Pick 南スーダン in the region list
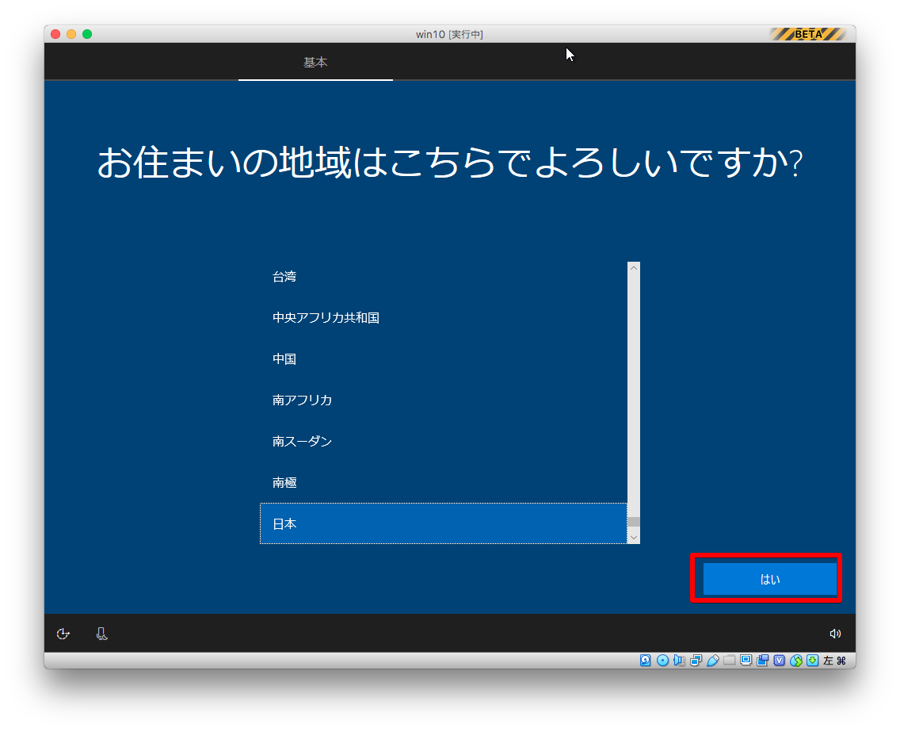This screenshot has height=732, width=900. tap(443, 441)
